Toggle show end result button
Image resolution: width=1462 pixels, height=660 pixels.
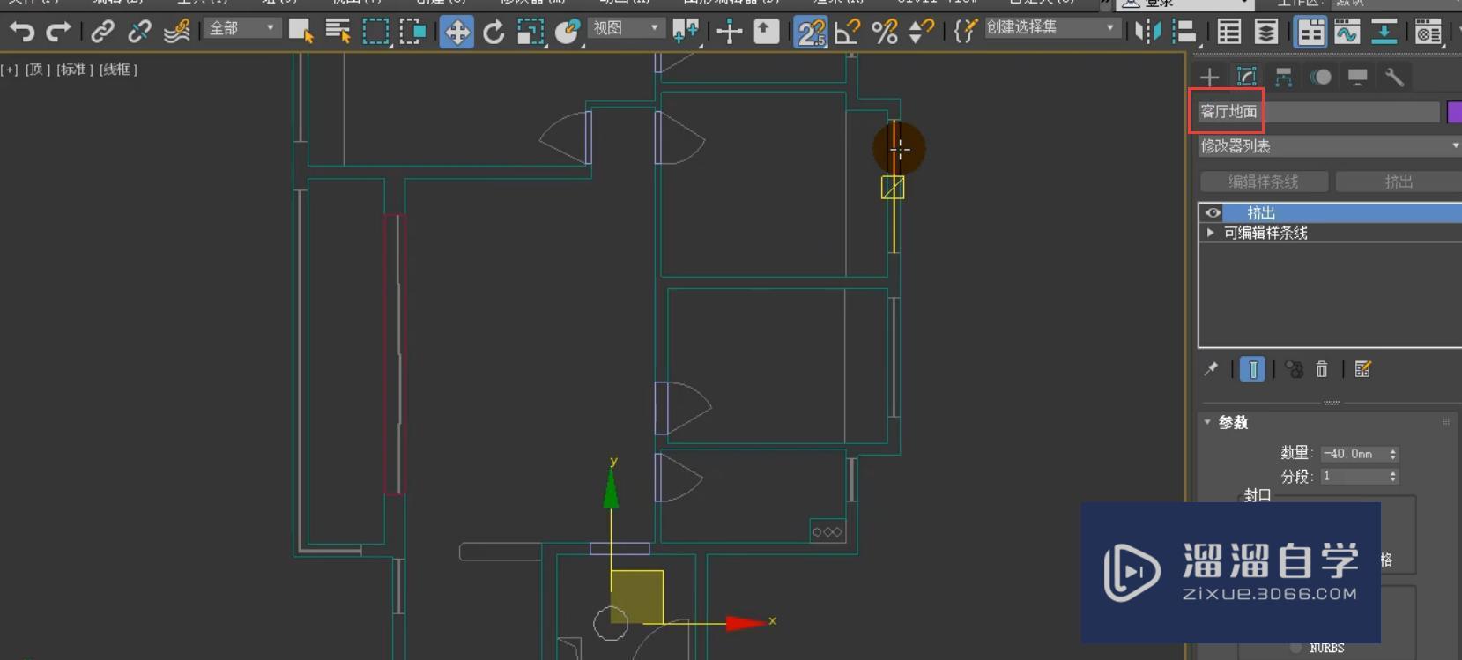point(1252,369)
